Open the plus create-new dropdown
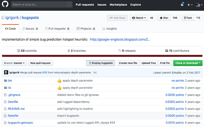 190,5
